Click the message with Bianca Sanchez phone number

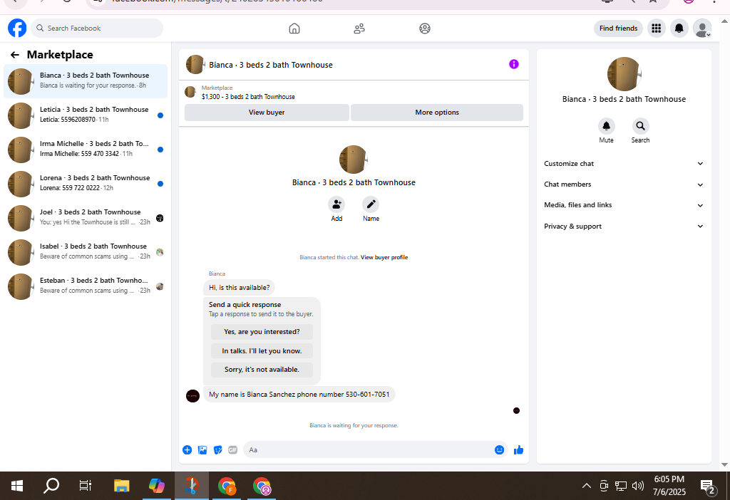[299, 395]
